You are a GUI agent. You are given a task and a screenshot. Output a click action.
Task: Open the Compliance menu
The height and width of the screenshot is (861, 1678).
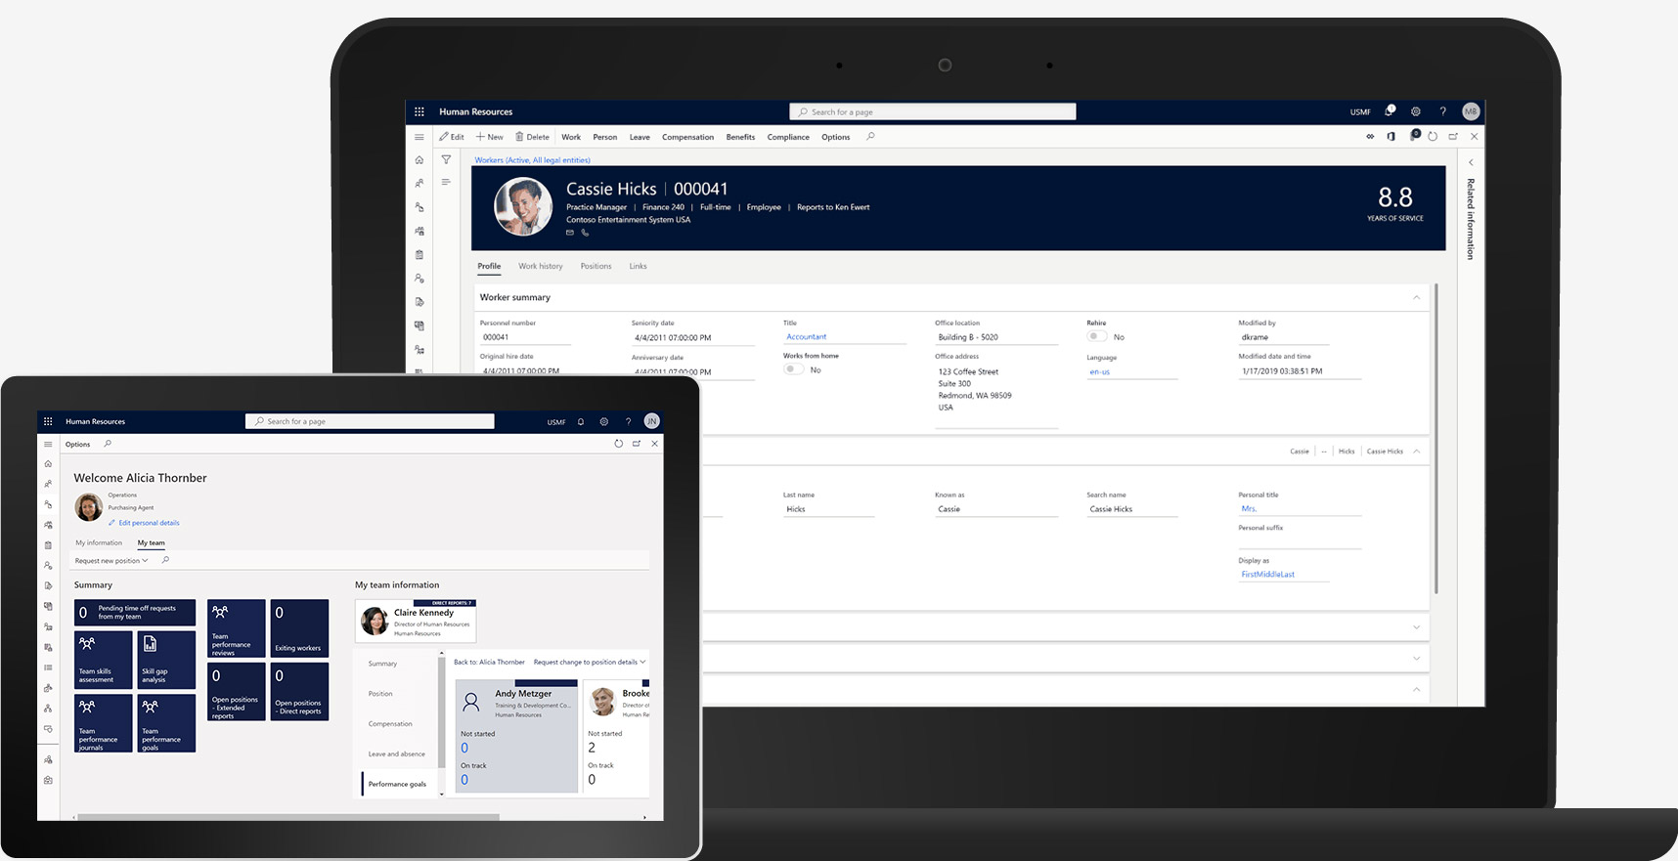(x=788, y=137)
